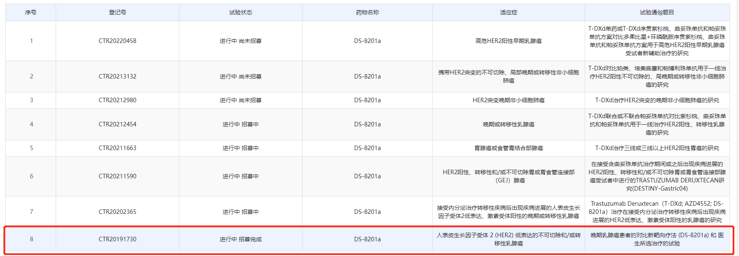The width and height of the screenshot is (739, 256).
Task: Select the 适应症 column header
Action: pos(508,13)
